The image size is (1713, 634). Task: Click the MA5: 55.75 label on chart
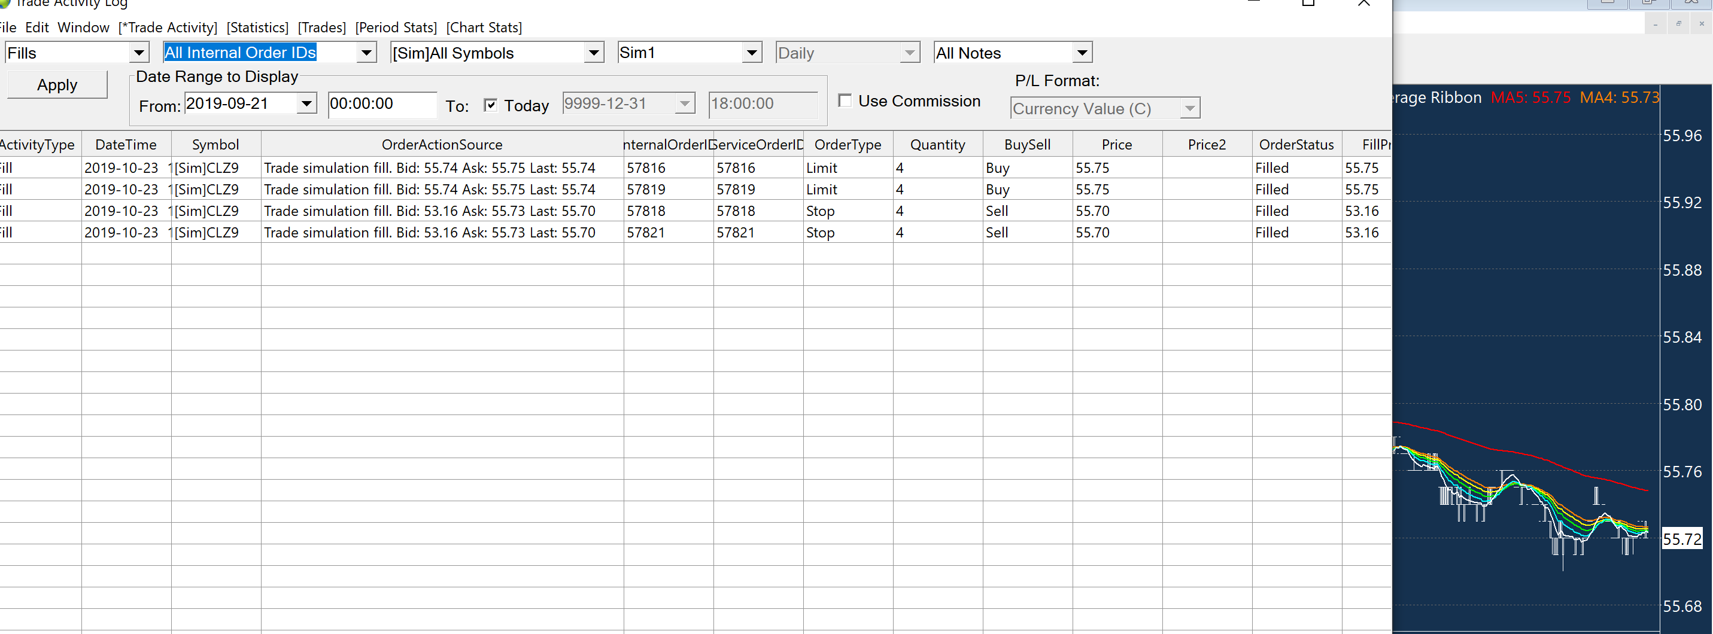click(1530, 97)
